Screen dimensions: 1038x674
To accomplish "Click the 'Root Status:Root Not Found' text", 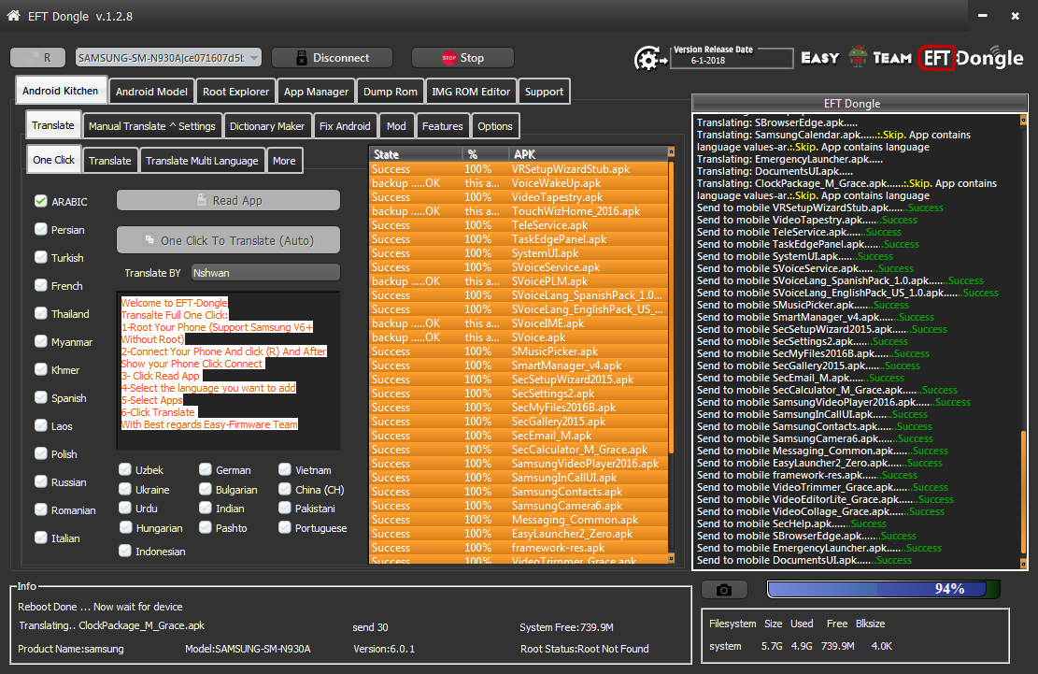I will pos(585,649).
